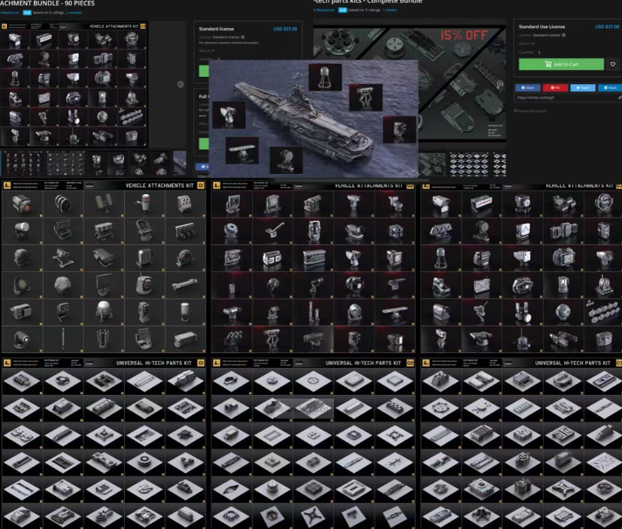The height and width of the screenshot is (529, 622).
Task: Click USD $37.00 price of Standard Use License
Action: 607,27
